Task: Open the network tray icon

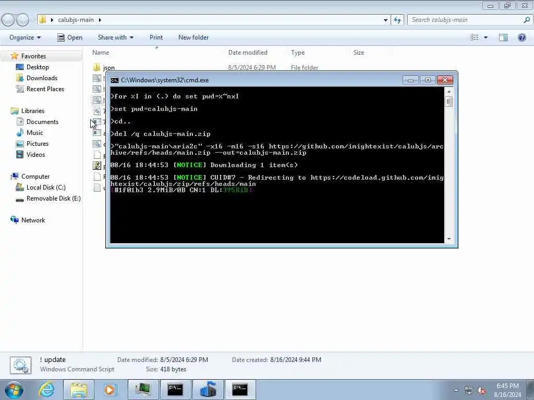Action: tap(469, 391)
